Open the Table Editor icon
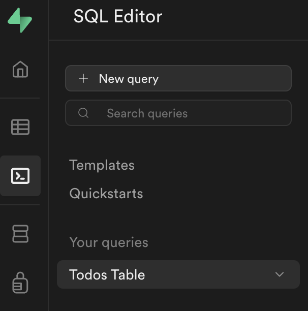 pyautogui.click(x=20, y=127)
